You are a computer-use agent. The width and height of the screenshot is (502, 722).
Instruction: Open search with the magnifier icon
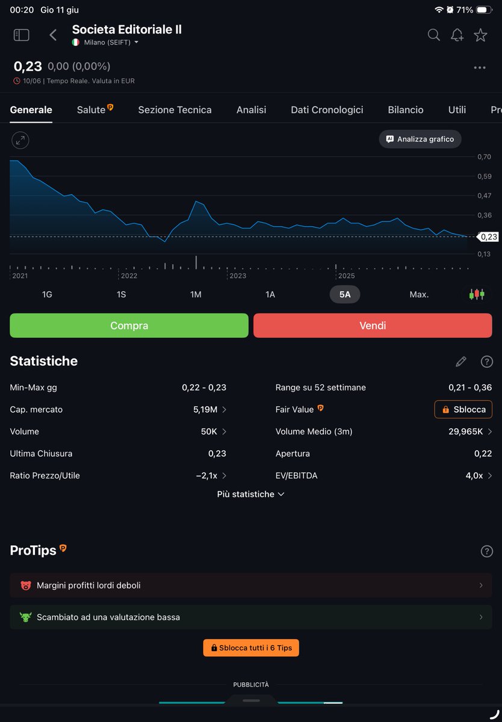tap(433, 35)
